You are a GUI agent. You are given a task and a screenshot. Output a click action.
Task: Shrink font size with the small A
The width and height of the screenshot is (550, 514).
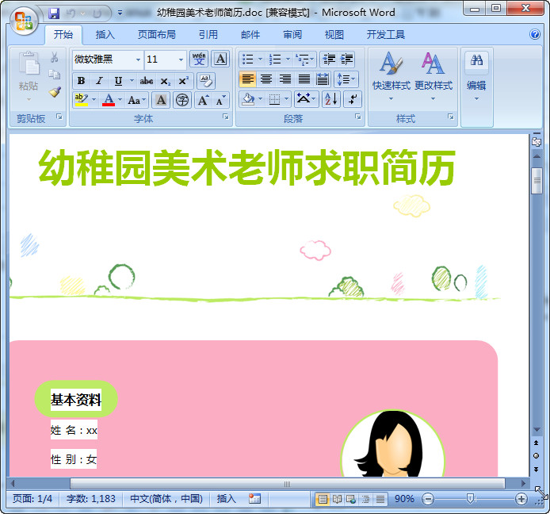point(221,100)
